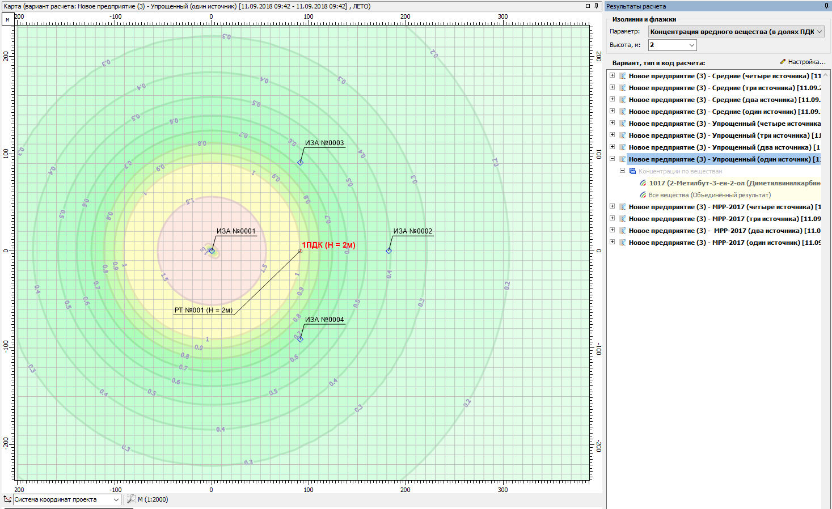Image resolution: width=832 pixels, height=509 pixels.
Task: Click the pin icon of Результаты расчета panel
Action: coord(826,6)
